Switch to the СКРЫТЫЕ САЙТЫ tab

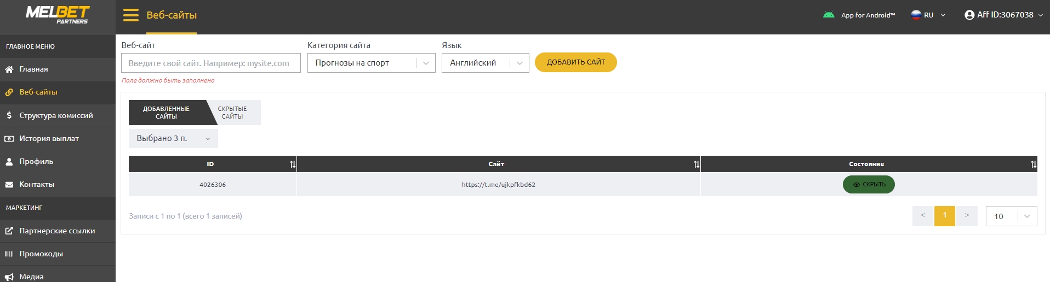[x=232, y=113]
